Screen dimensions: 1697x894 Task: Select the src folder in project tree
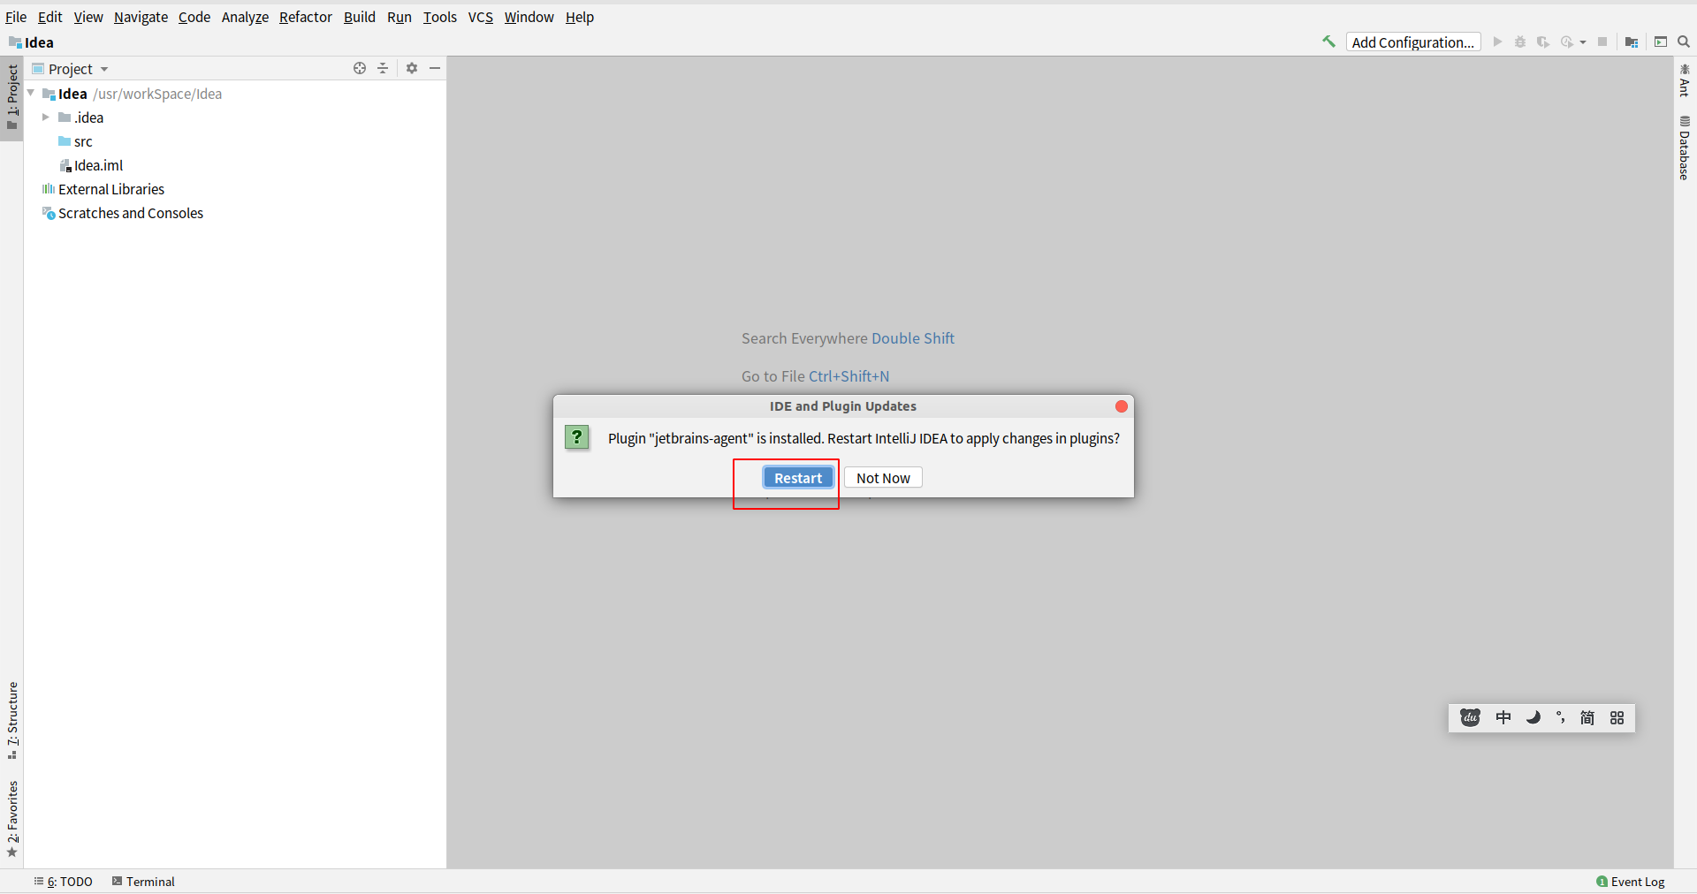click(x=83, y=141)
